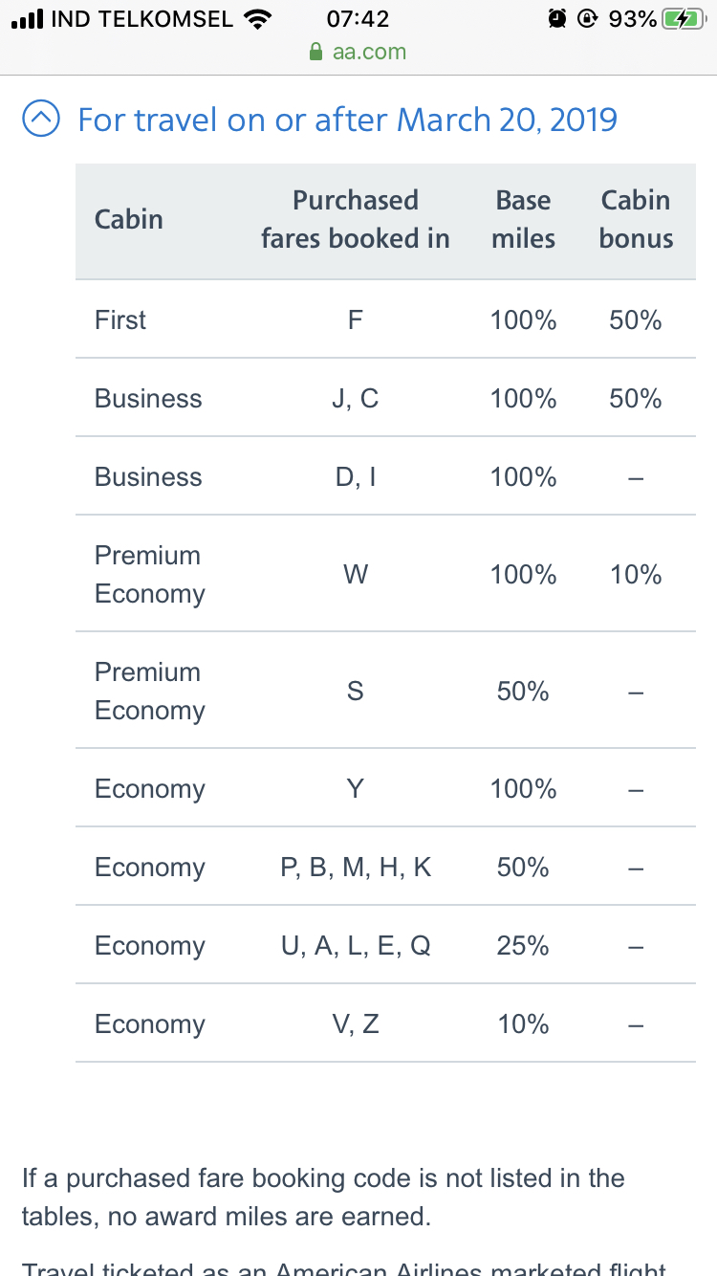Viewport: 717px width, 1276px height.
Task: Tap the cellular signal bars icon
Action: 27,19
